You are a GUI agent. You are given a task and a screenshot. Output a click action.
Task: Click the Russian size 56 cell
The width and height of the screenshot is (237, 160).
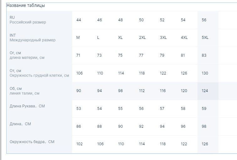click(208, 20)
